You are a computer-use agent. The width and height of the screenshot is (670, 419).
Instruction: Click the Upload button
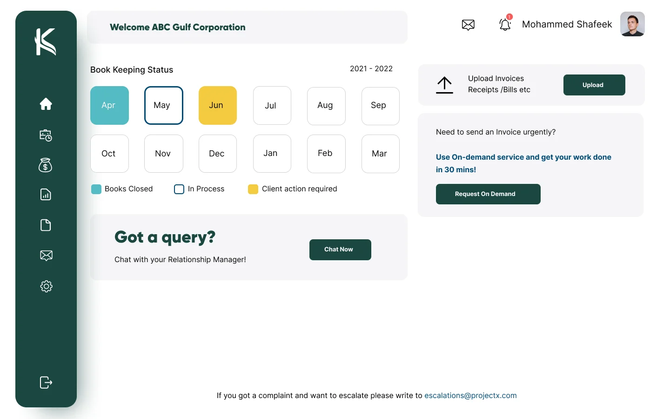point(594,85)
